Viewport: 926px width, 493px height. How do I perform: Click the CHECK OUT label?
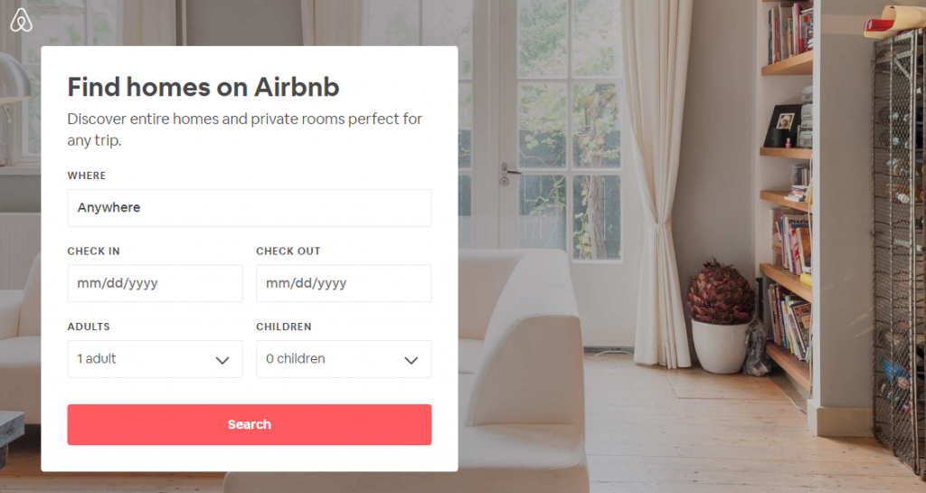pos(288,251)
